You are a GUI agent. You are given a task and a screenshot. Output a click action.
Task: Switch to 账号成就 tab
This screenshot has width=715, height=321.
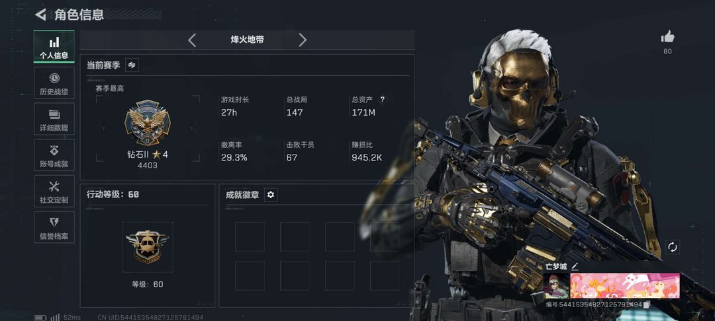pos(54,155)
